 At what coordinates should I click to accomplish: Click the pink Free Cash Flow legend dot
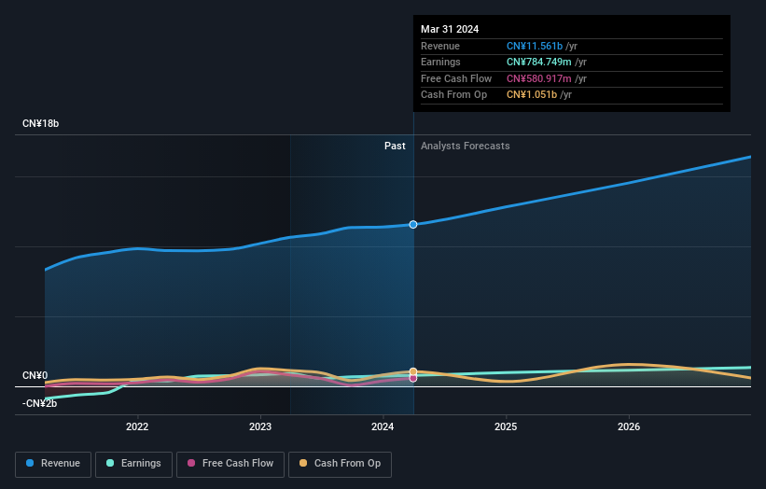point(191,463)
